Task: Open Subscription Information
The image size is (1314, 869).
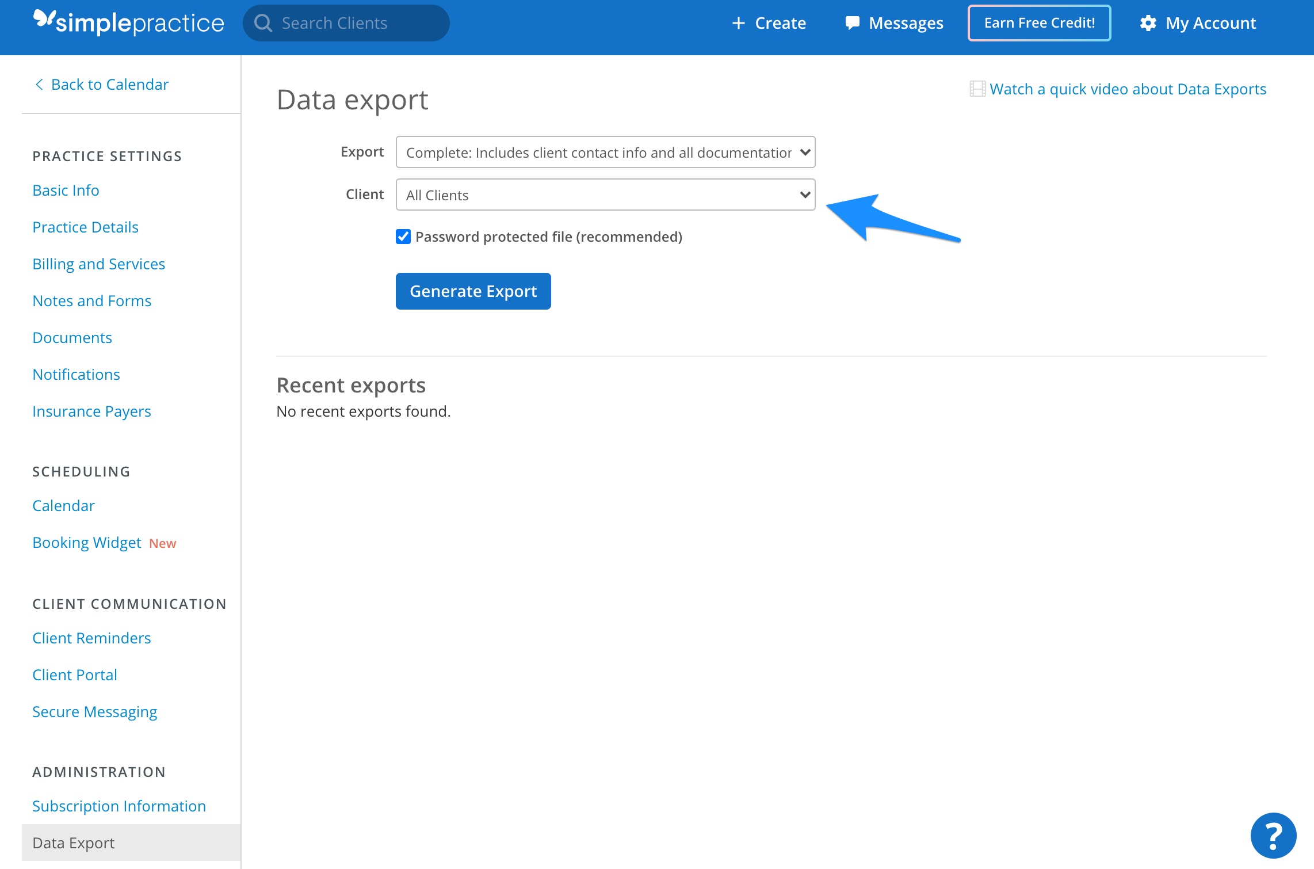Action: tap(119, 806)
